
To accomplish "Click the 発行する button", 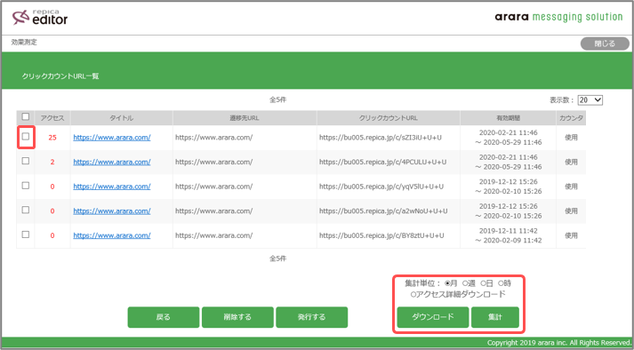I will pos(312,317).
